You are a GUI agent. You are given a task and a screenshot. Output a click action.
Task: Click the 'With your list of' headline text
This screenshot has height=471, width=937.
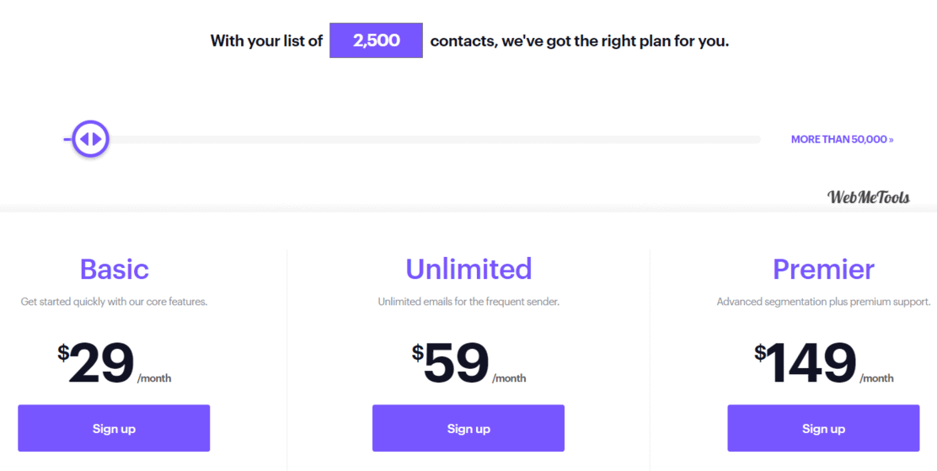click(266, 41)
